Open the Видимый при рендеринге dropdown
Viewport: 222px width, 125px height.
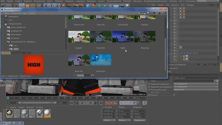coord(196,87)
